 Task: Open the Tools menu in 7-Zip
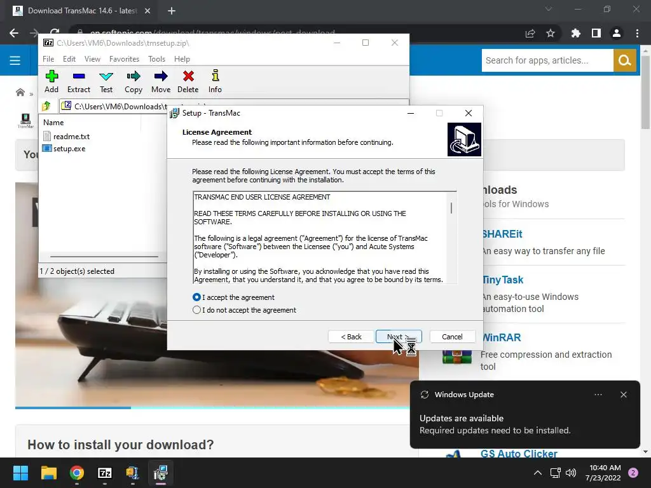pos(156,59)
